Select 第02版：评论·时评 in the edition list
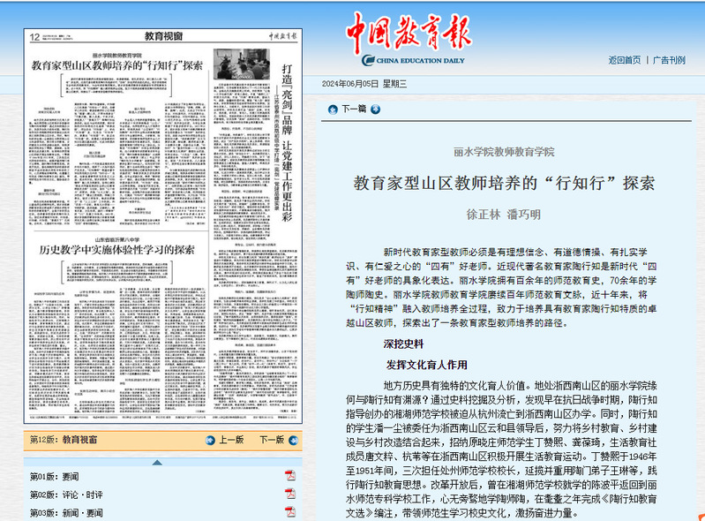Viewport: 705px width, 521px height. pyautogui.click(x=66, y=495)
